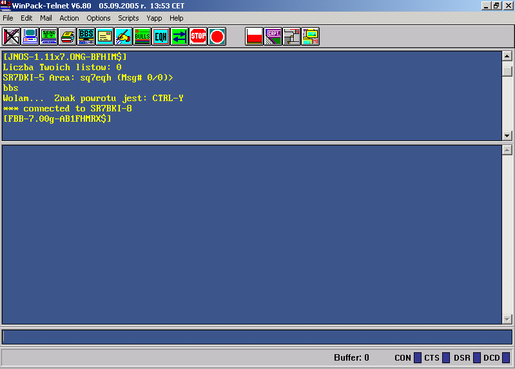
Task: Click the computer terminal icon
Action: coord(30,36)
